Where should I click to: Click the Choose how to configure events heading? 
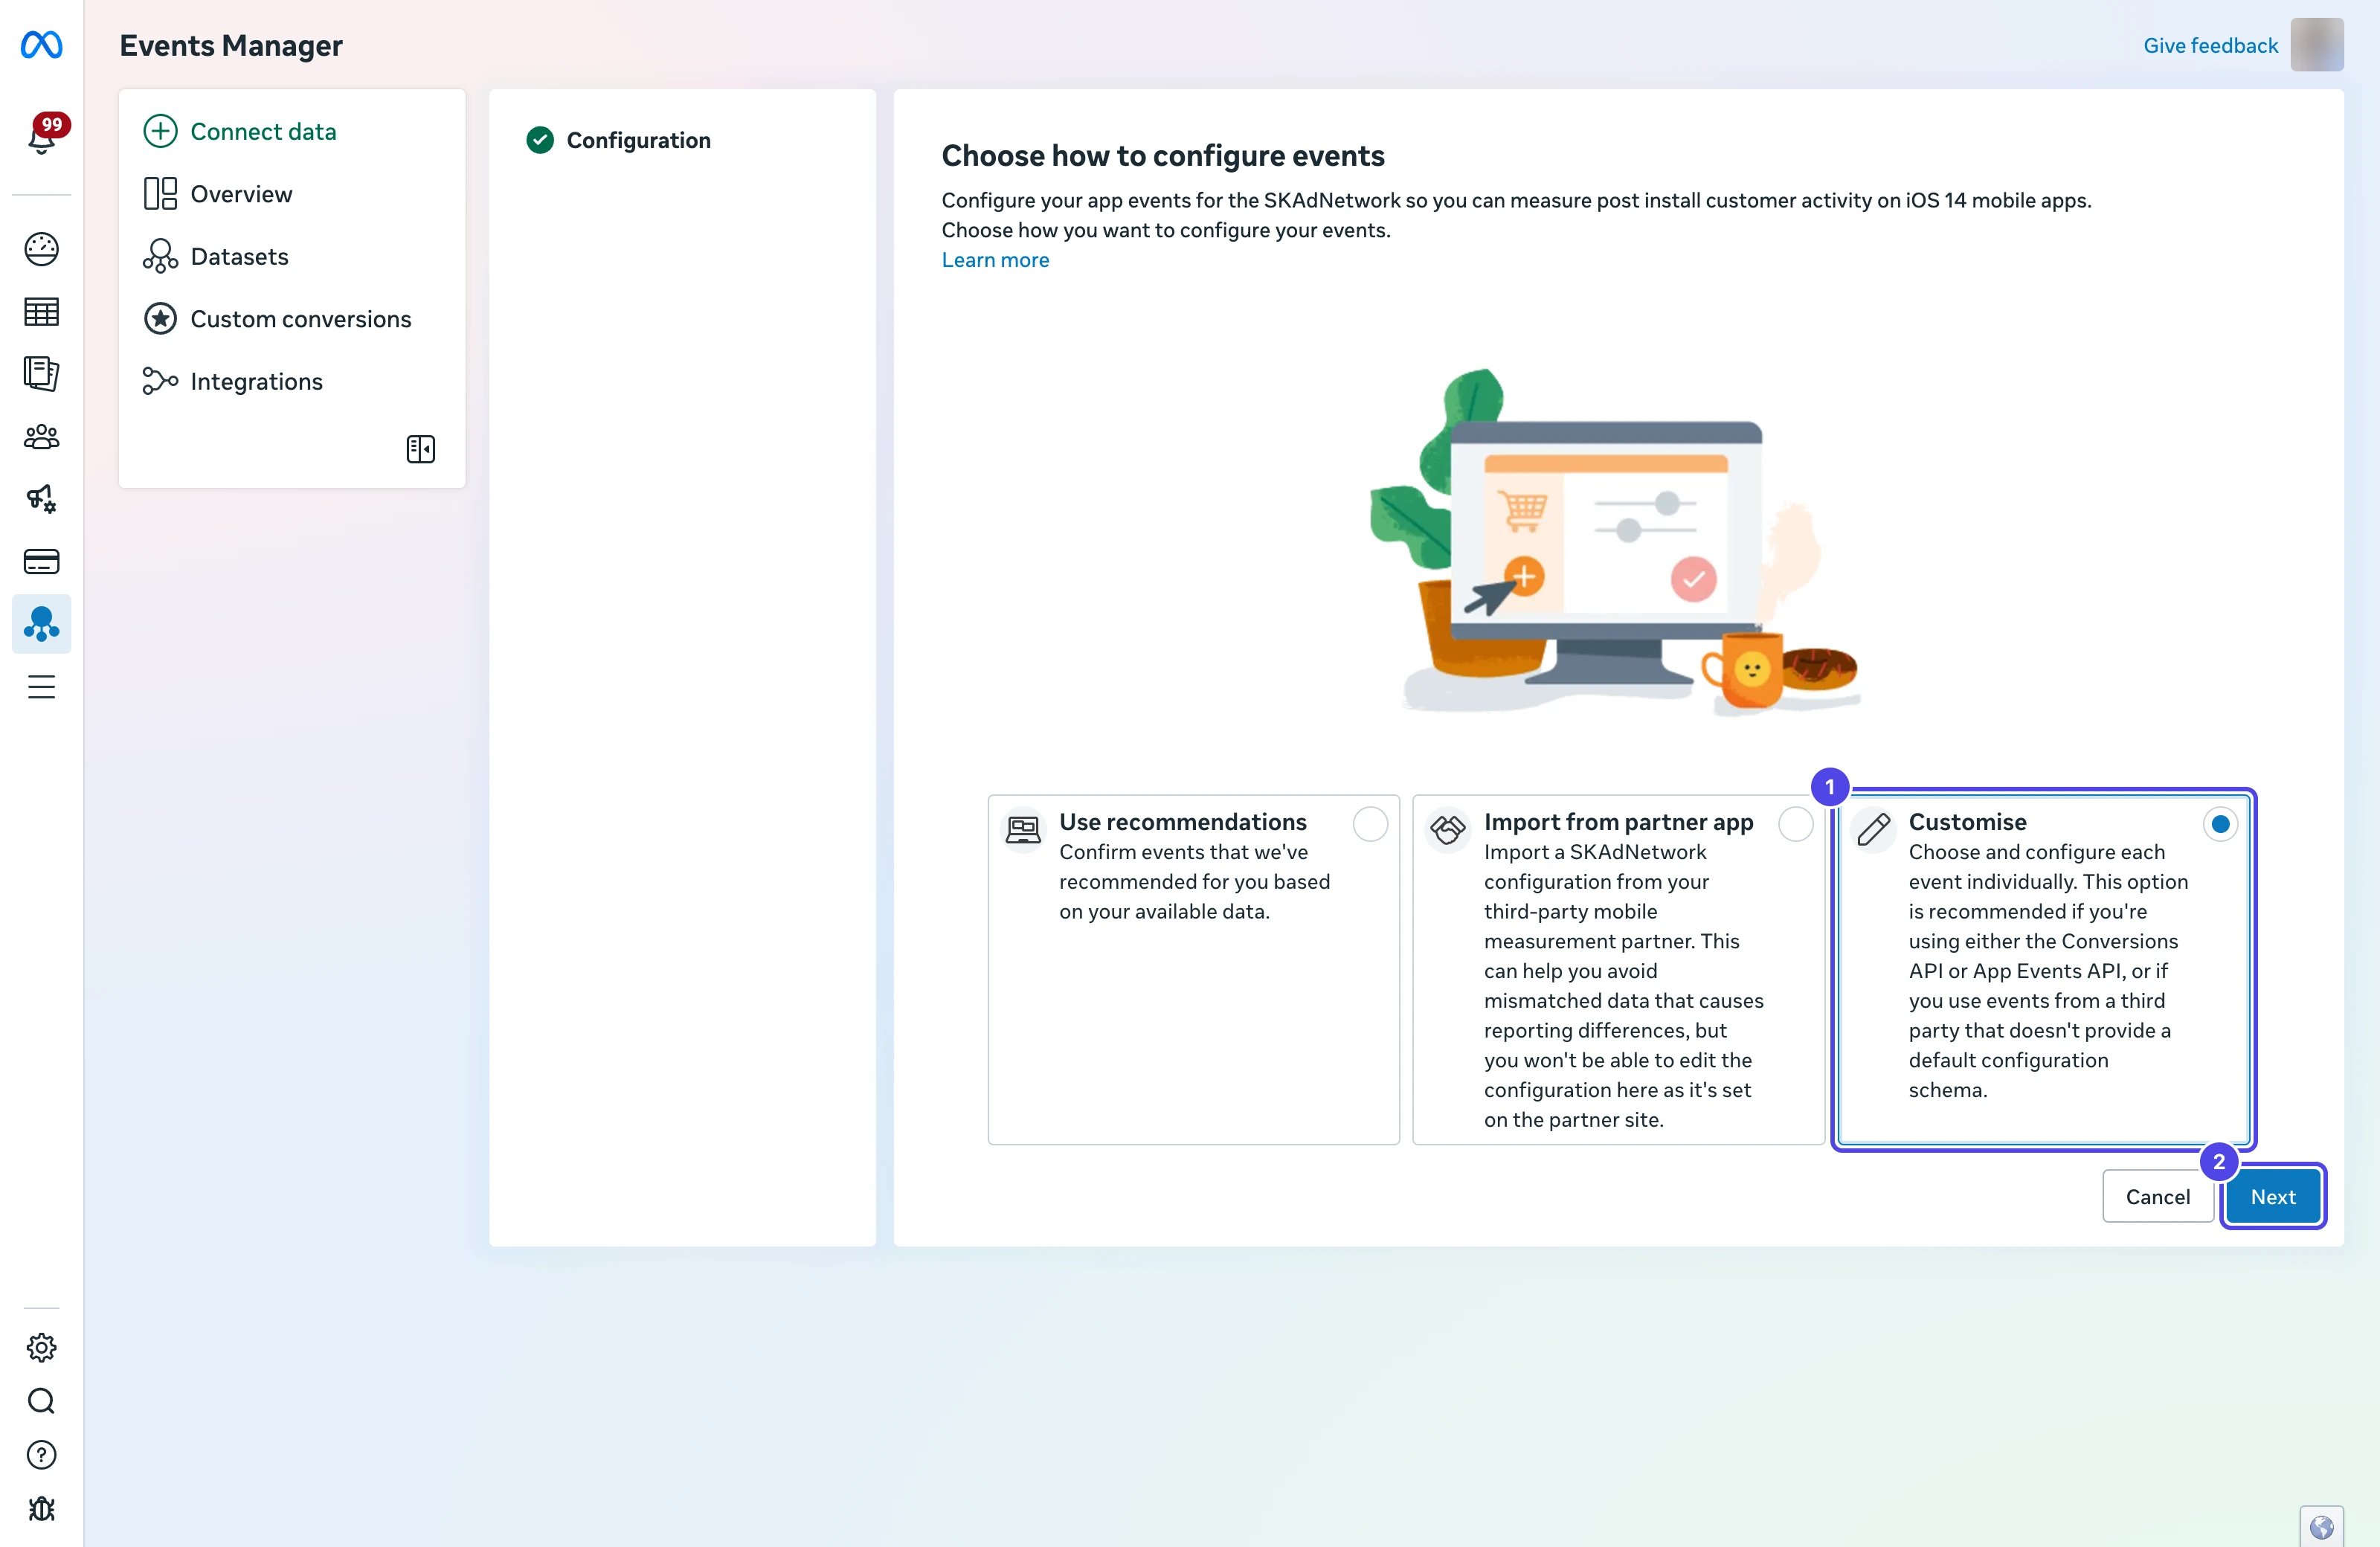[x=1163, y=156]
